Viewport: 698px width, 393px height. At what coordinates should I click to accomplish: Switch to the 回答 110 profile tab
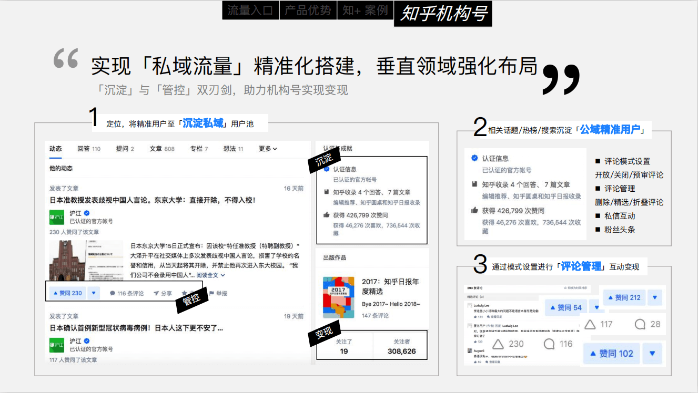click(x=89, y=149)
